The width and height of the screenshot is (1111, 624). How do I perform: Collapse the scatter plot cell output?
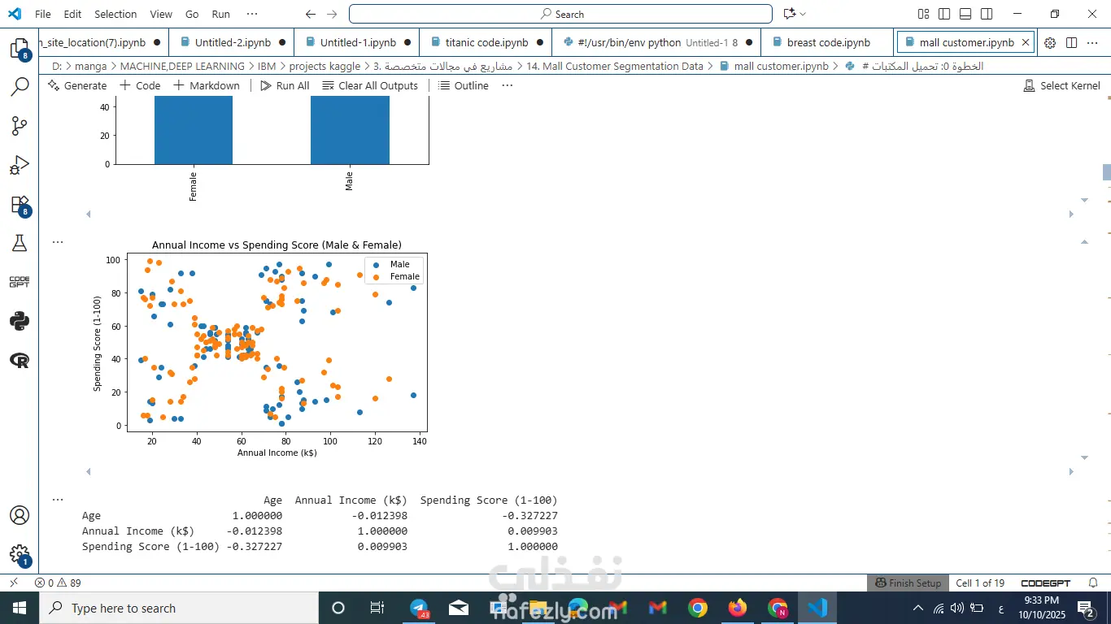(1084, 241)
